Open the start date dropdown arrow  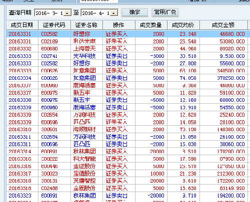(x=67, y=13)
